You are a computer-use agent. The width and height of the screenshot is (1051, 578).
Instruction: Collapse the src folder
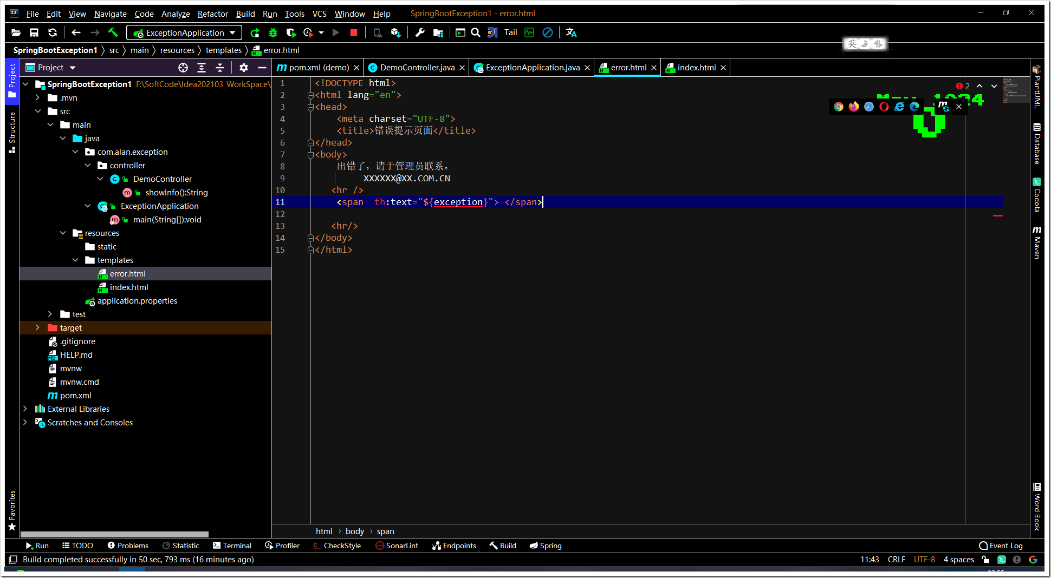tap(37, 111)
